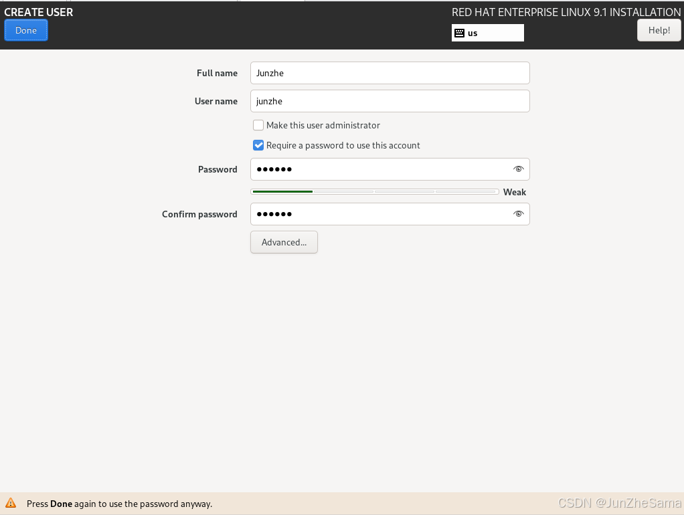684x515 pixels.
Task: Click the Press Done again warning message
Action: click(x=120, y=504)
